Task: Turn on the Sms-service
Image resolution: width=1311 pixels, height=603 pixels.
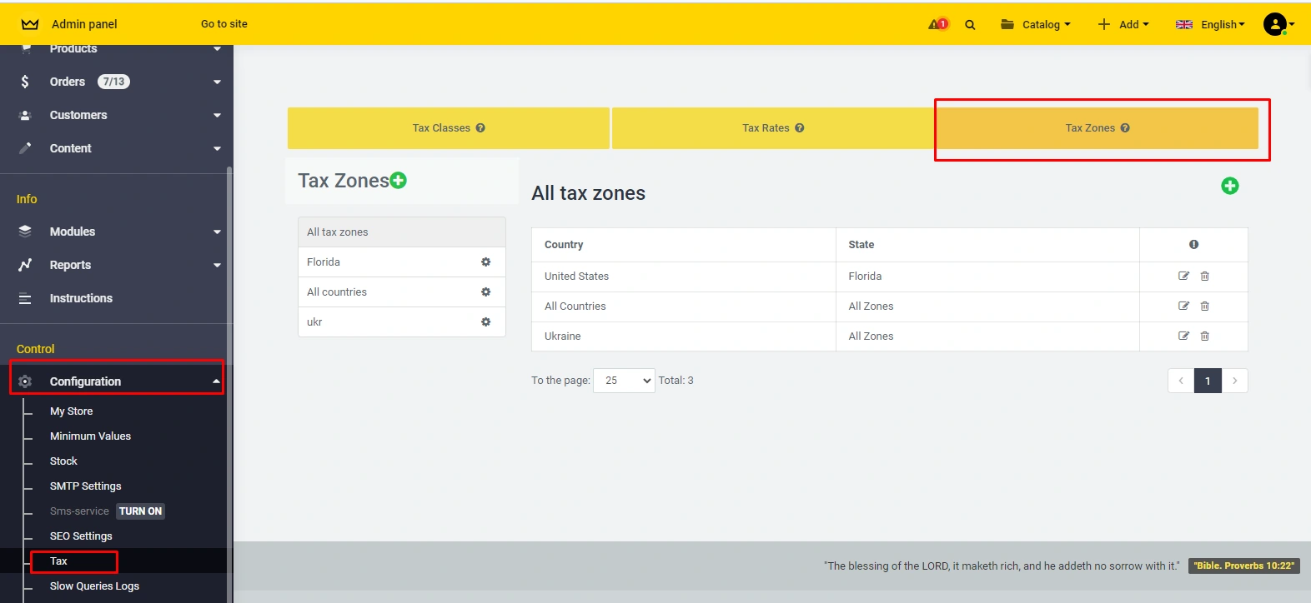Action: (140, 511)
